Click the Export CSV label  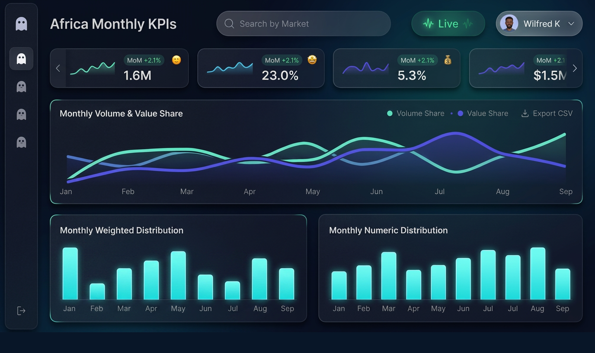[552, 113]
